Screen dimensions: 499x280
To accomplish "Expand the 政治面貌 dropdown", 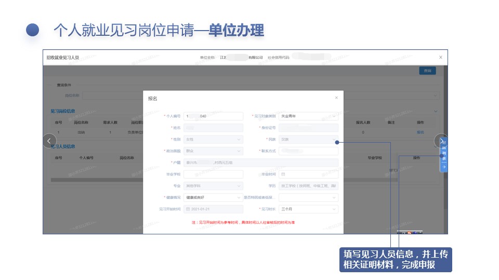I will (213, 151).
